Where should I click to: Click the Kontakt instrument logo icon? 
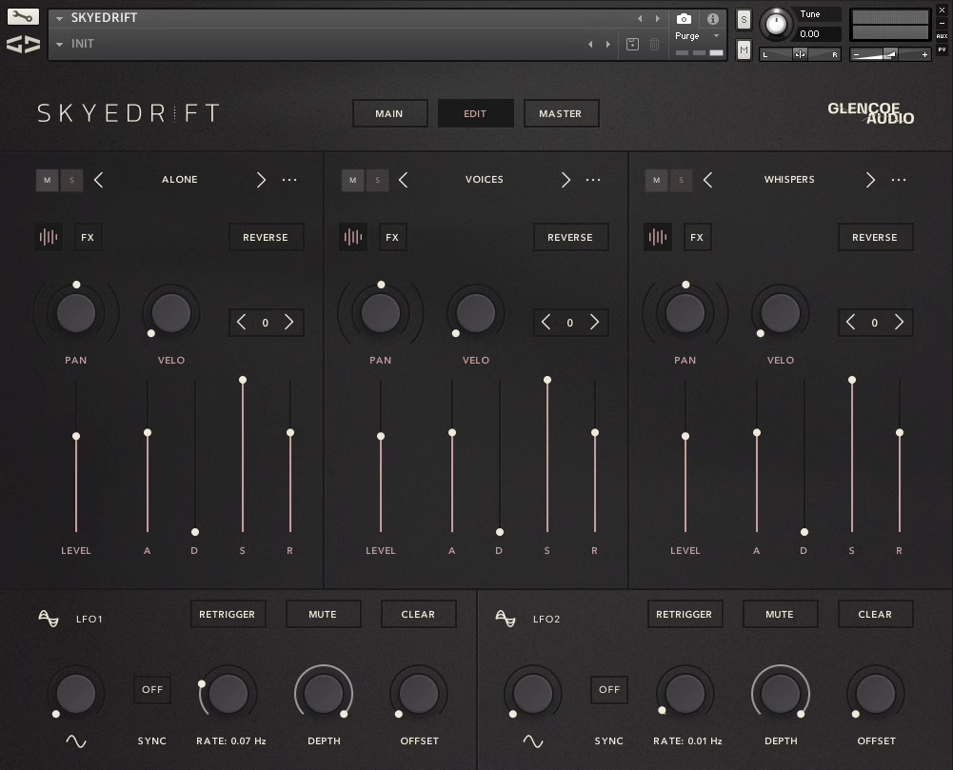23,44
